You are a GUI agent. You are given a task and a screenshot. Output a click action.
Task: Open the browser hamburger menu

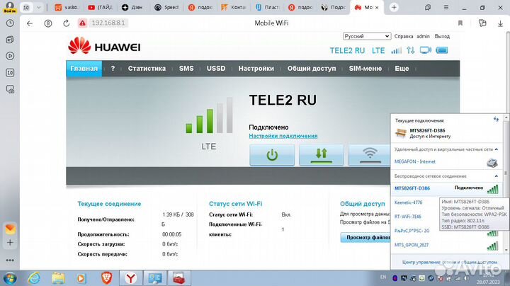tap(446, 7)
